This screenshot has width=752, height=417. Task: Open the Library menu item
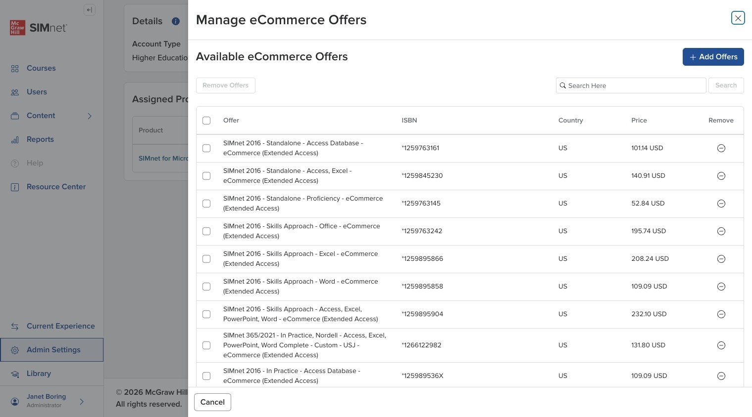pos(52,374)
